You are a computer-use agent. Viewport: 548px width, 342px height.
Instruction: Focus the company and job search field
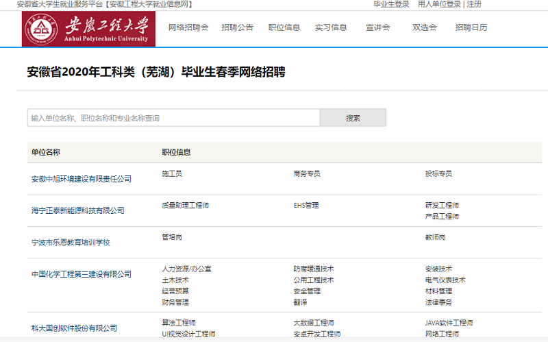173,118
